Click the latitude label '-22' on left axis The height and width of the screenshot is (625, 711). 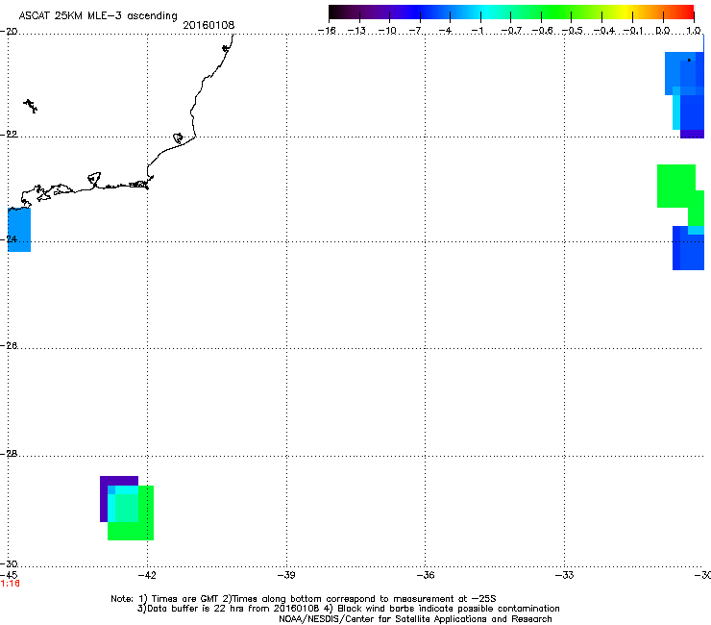(x=9, y=135)
